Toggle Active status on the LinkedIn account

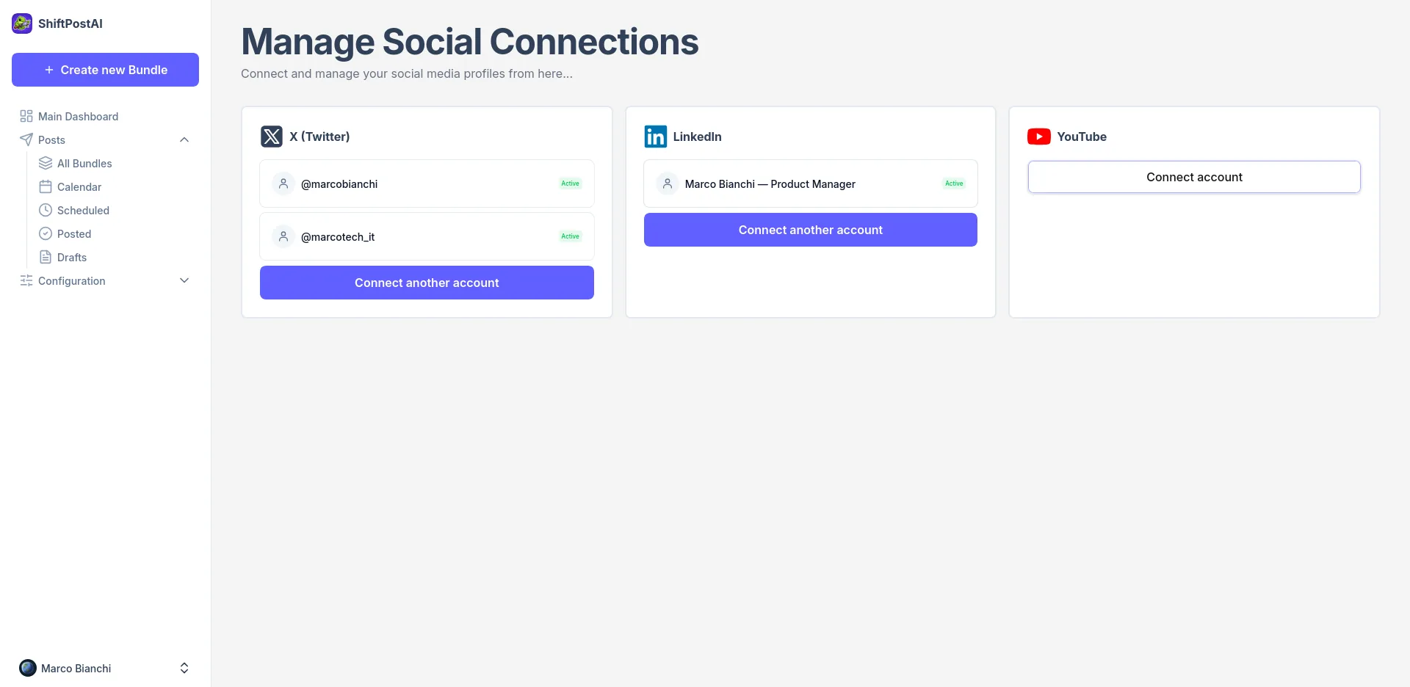click(952, 183)
